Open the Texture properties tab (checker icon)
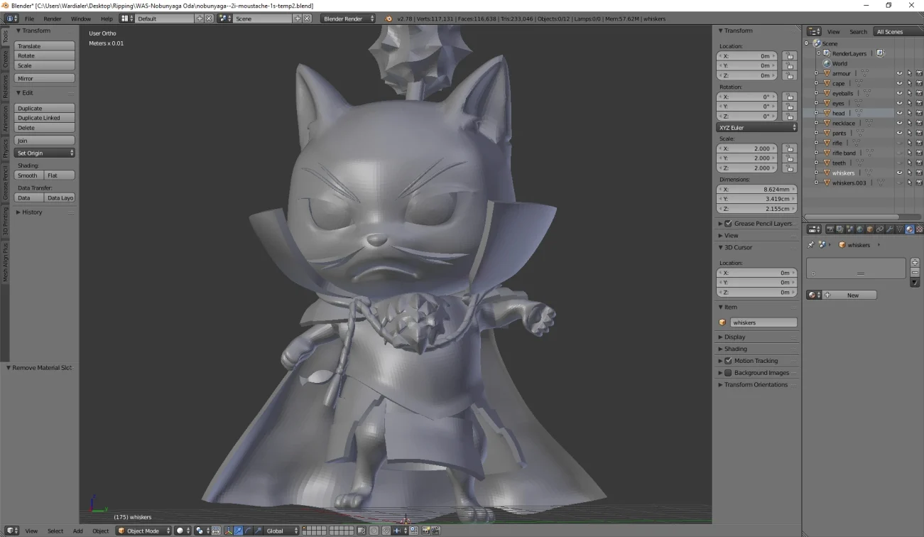This screenshot has width=924, height=537. coord(920,229)
